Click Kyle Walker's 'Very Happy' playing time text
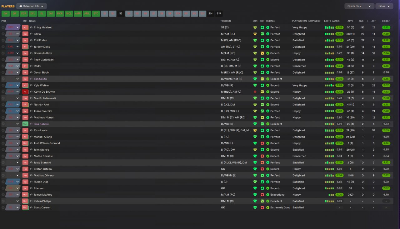 point(300,85)
